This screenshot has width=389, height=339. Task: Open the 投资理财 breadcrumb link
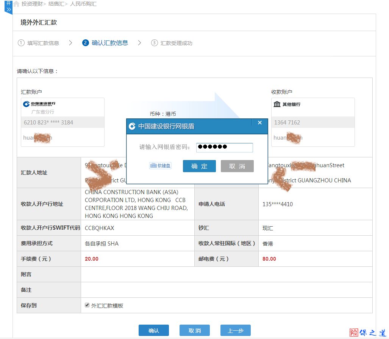[32, 4]
